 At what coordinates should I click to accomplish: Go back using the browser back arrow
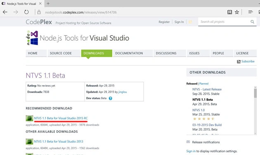point(5,12)
